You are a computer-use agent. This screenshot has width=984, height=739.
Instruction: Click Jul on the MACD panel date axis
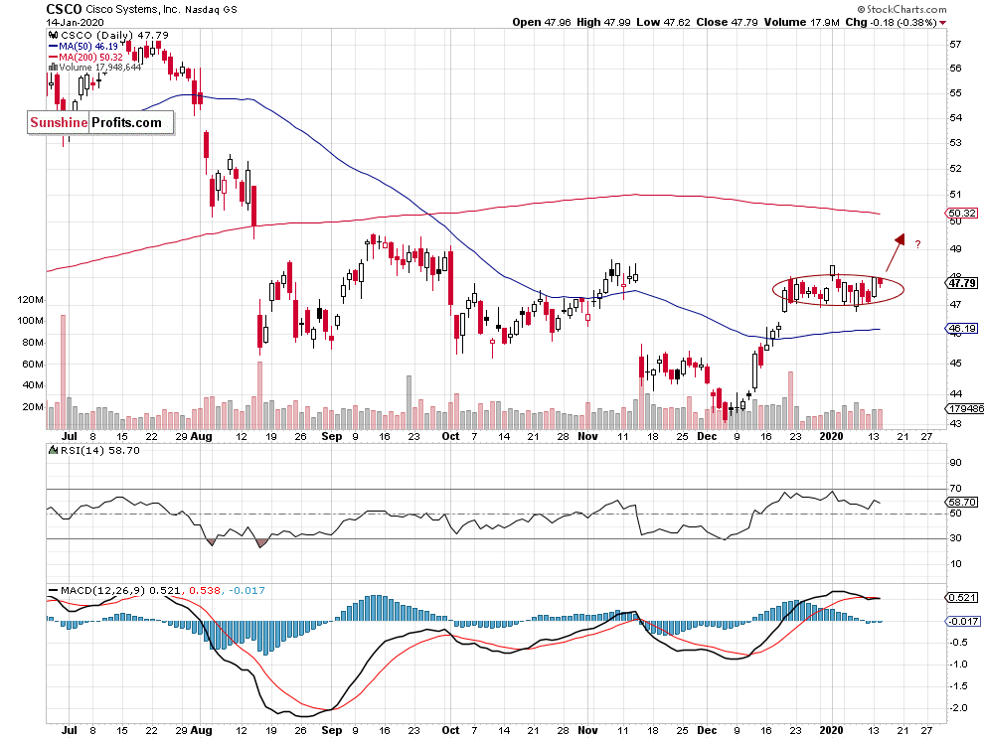pos(69,730)
